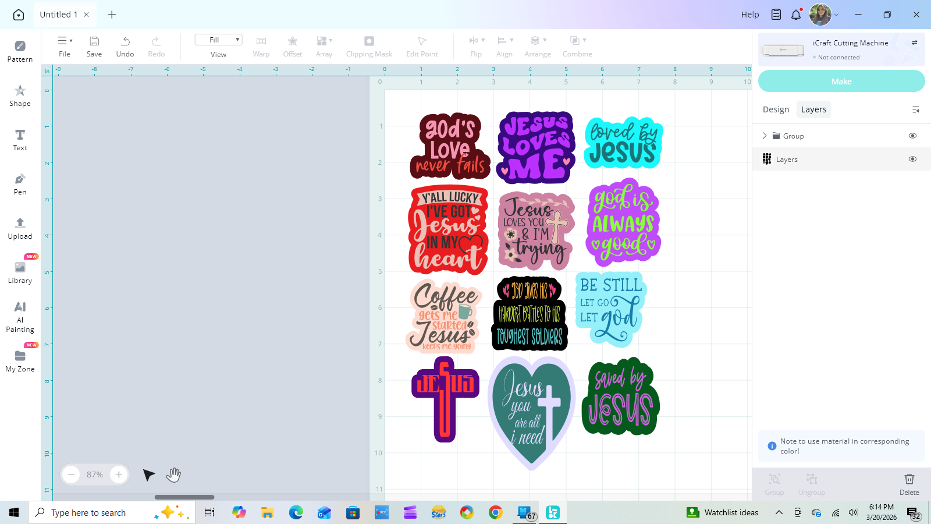
Task: Click the Save icon
Action: coord(94,41)
